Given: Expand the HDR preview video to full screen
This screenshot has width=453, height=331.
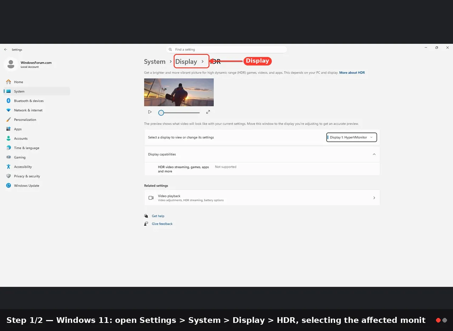Looking at the screenshot, I should pyautogui.click(x=208, y=112).
